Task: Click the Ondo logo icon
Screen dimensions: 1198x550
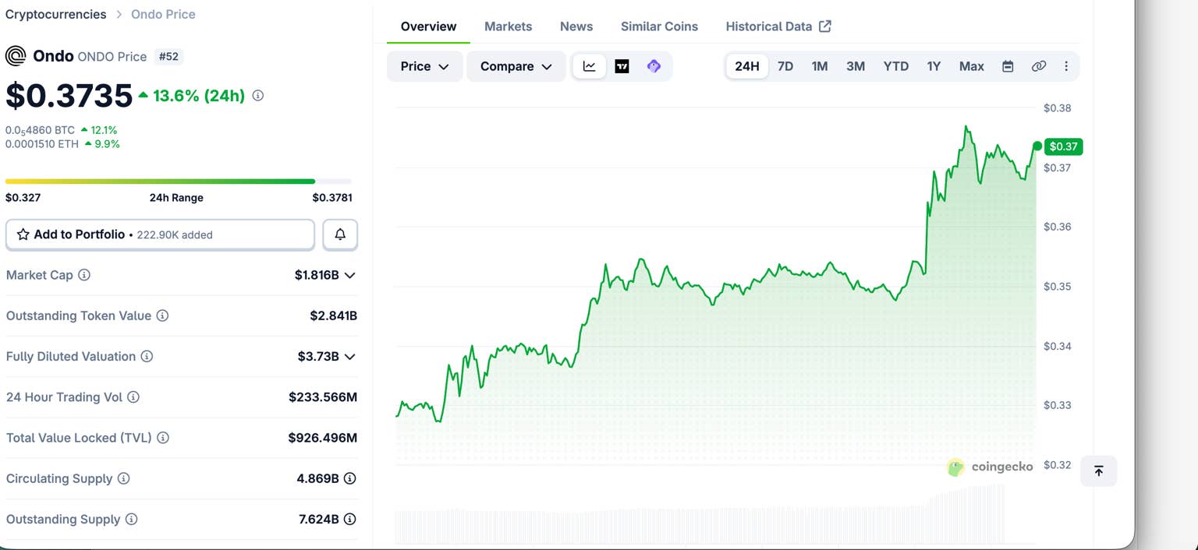Action: pos(16,56)
